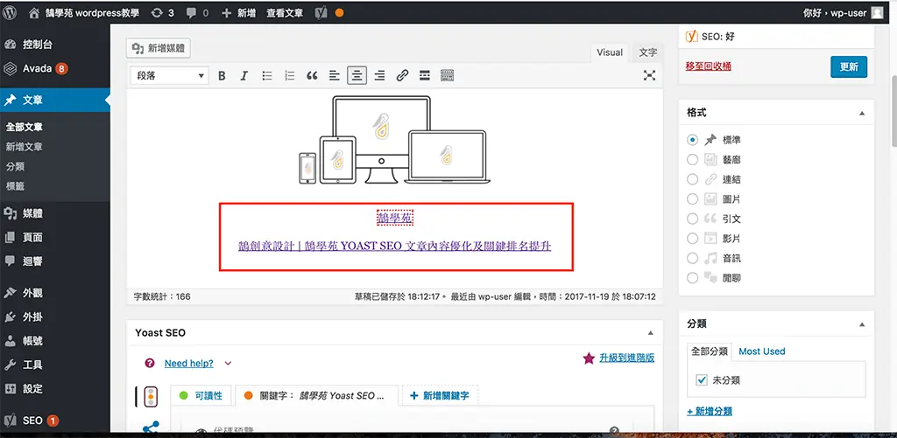Toggle bold formatting

222,75
